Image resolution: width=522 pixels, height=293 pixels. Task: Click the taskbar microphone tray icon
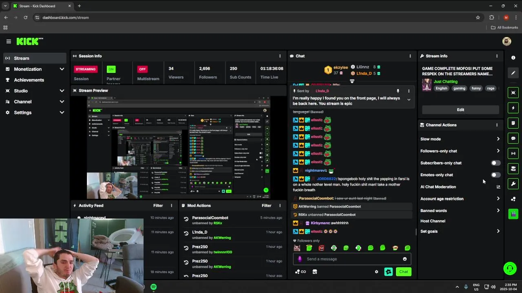tap(466, 287)
